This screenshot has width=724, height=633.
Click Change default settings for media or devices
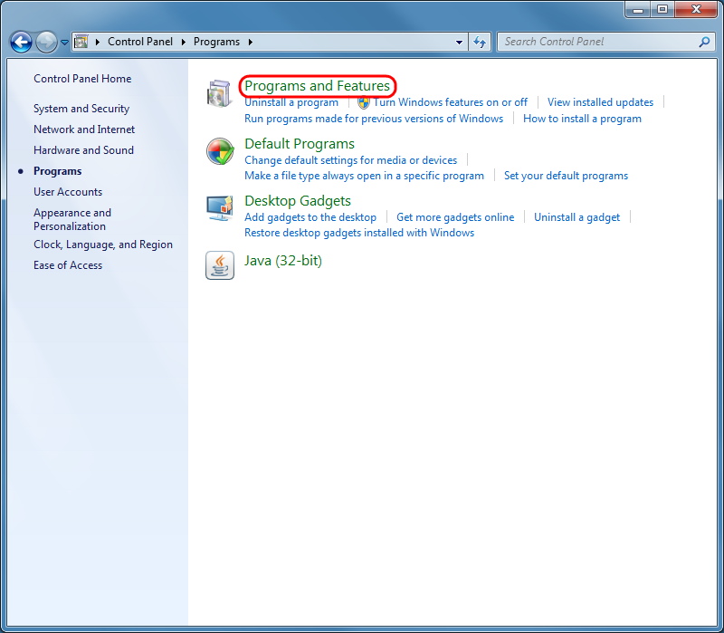point(351,160)
